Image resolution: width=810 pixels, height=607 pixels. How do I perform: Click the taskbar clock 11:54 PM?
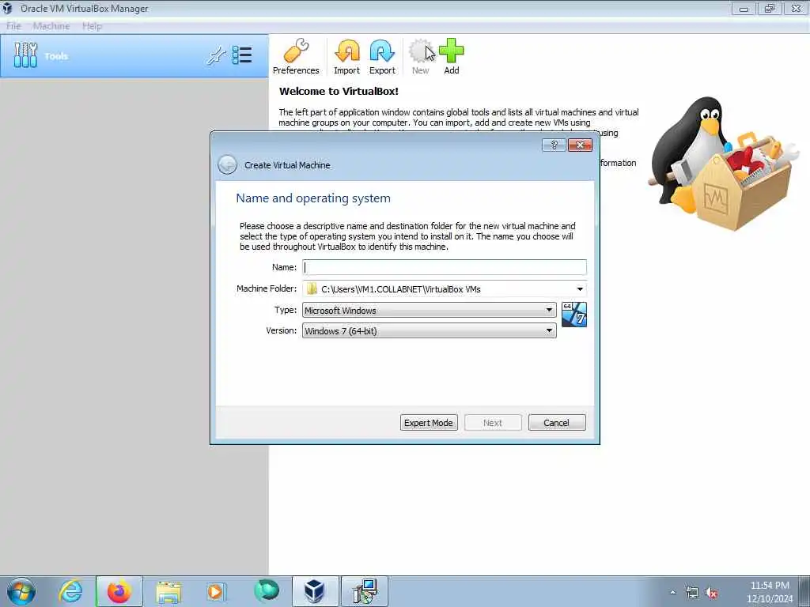click(770, 586)
